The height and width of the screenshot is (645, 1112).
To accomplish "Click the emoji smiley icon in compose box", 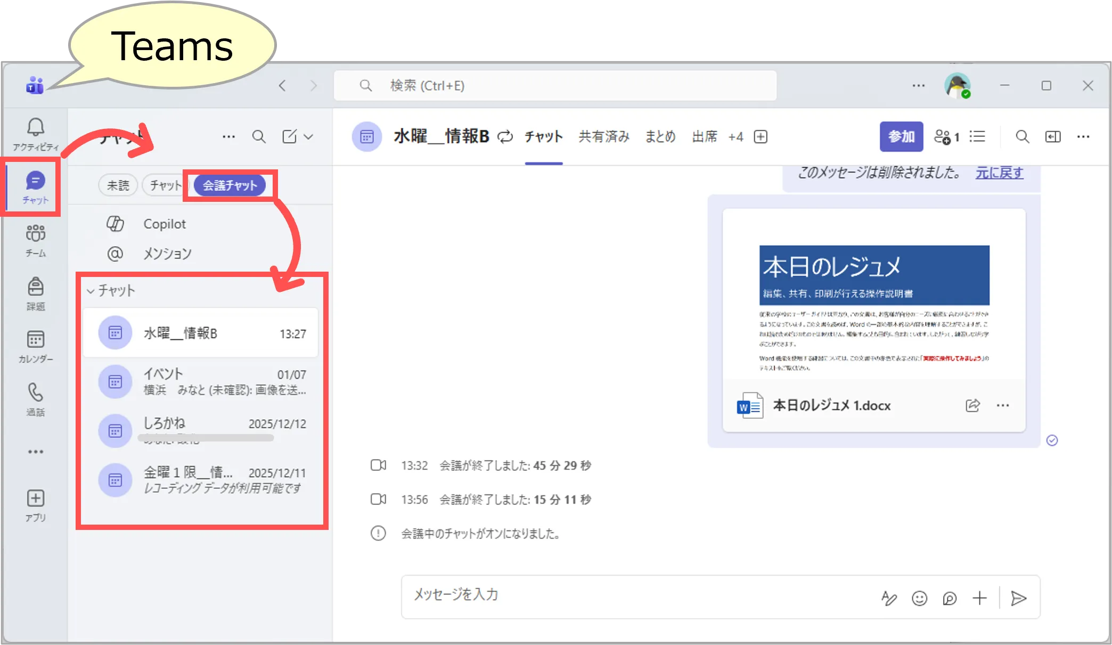I will point(919,598).
